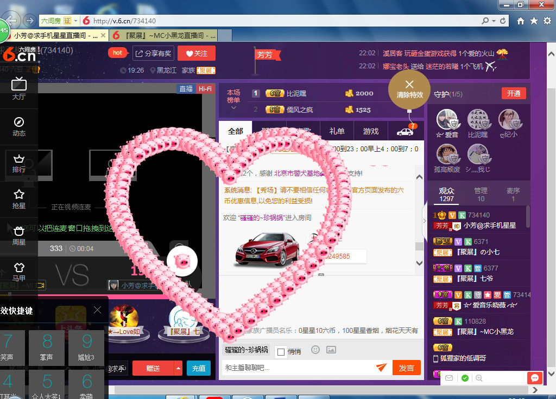Open browser settings gear icon

tap(547, 21)
